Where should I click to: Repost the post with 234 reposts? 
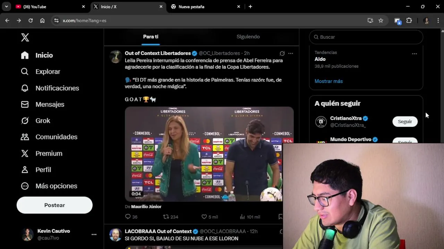click(x=170, y=217)
